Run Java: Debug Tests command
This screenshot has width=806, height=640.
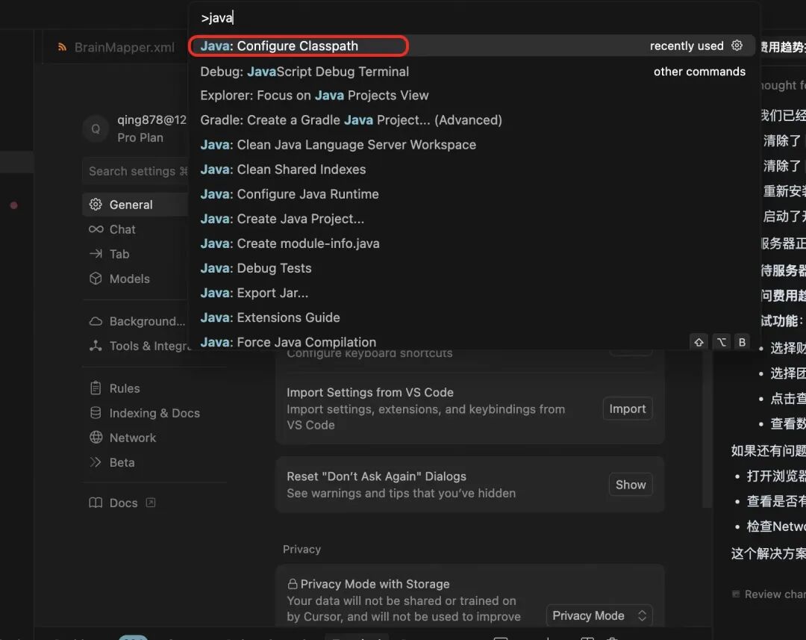(x=472, y=268)
